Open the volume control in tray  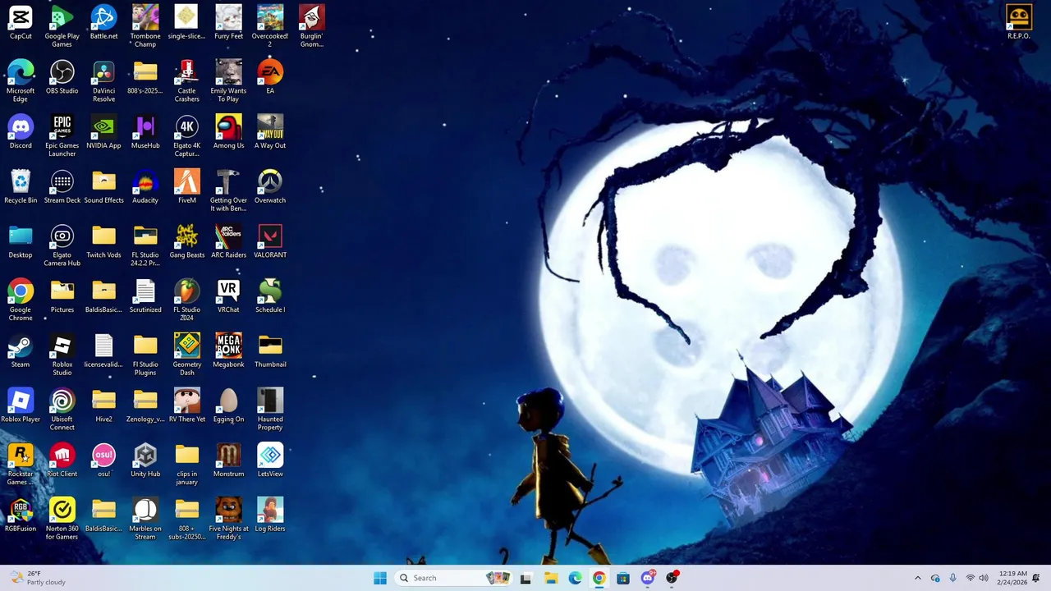click(984, 578)
